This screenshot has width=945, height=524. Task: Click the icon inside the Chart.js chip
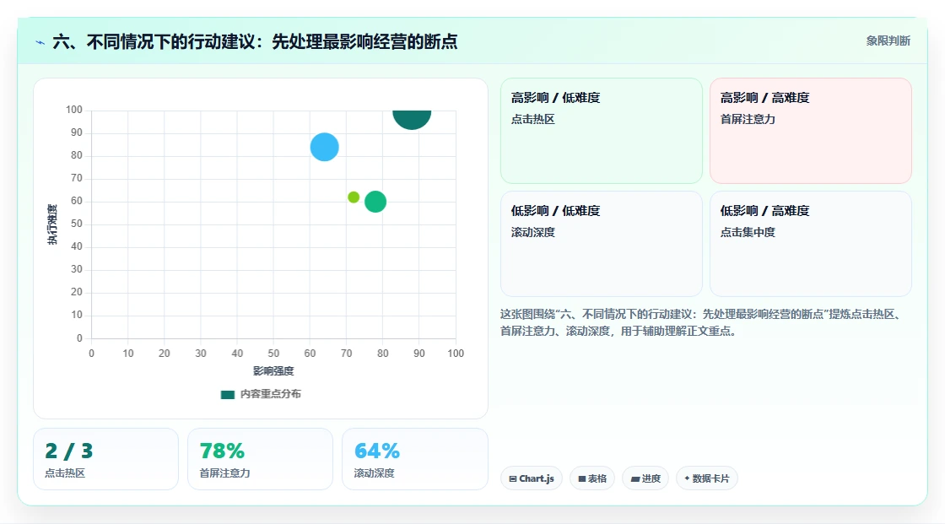(513, 478)
